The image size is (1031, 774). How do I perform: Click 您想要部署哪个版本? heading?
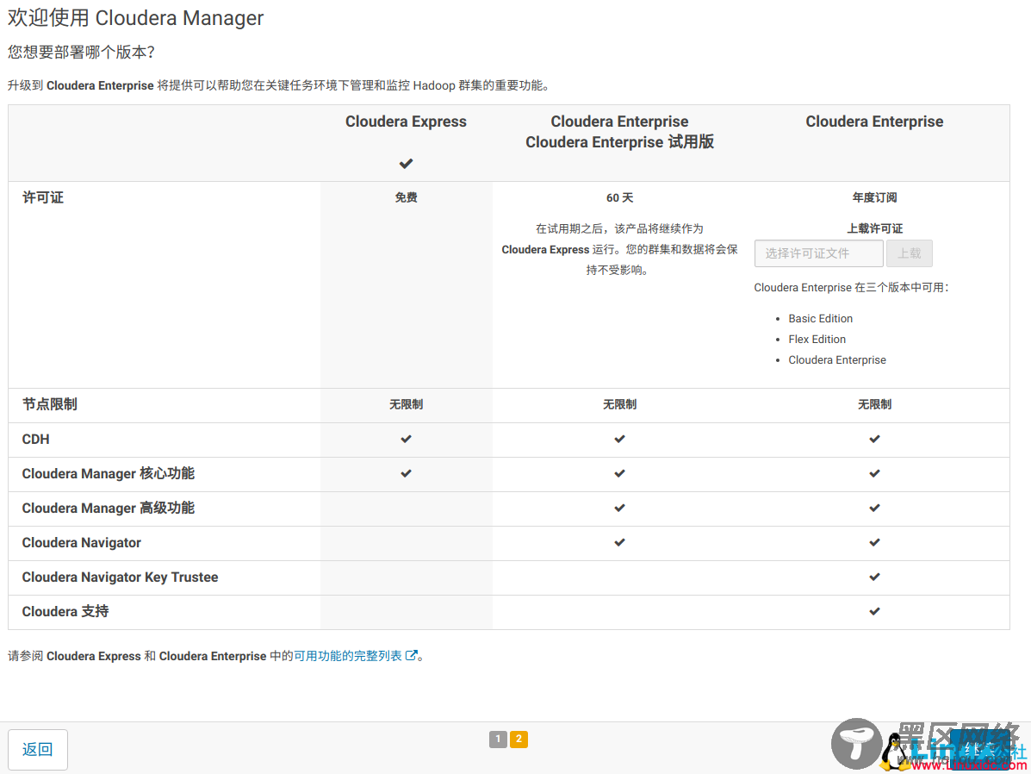click(81, 53)
